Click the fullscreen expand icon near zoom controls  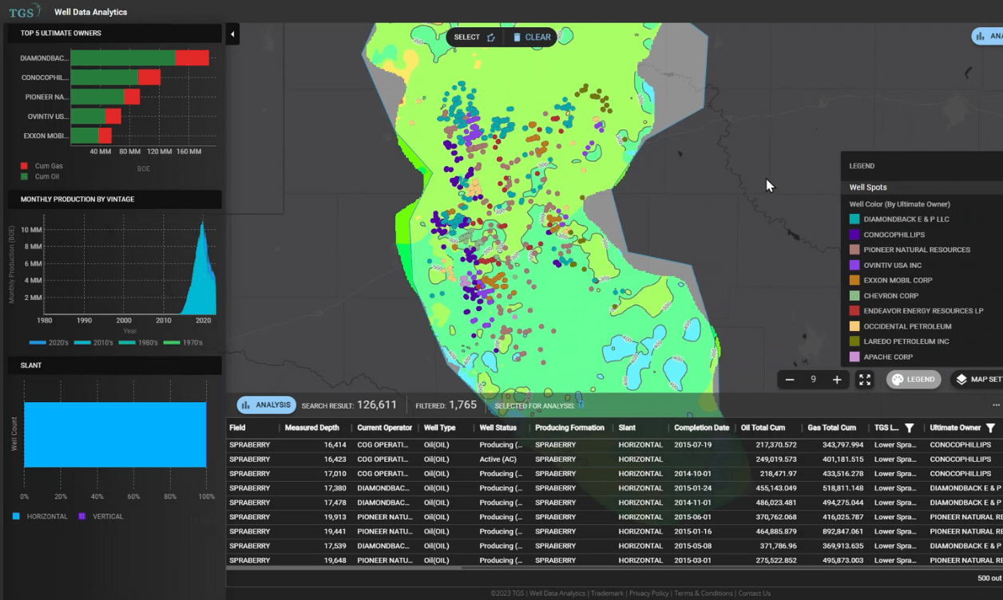(864, 379)
